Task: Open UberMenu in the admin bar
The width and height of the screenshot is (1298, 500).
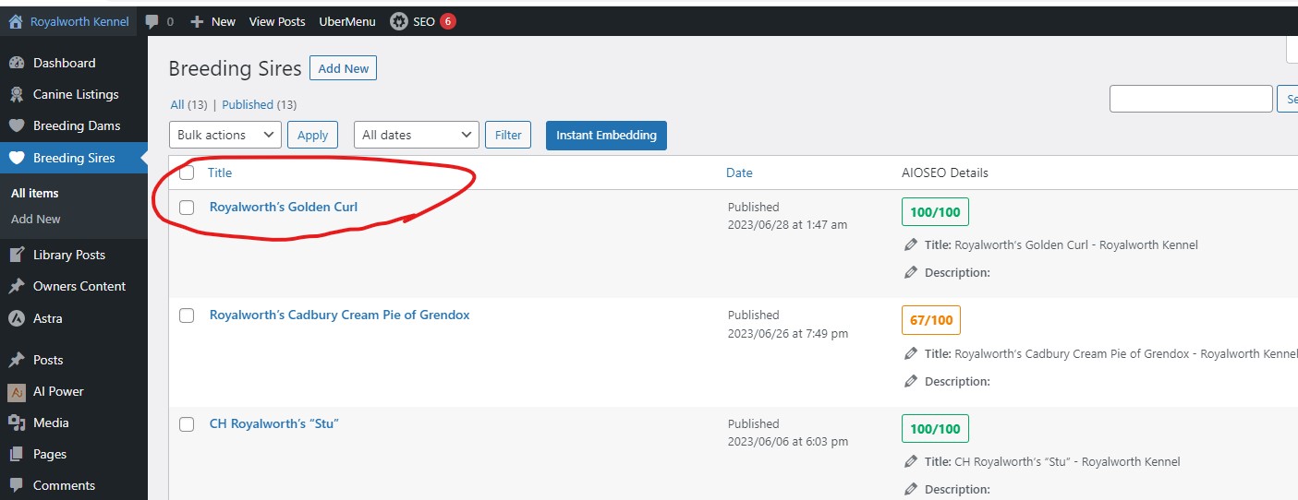Action: pyautogui.click(x=347, y=21)
